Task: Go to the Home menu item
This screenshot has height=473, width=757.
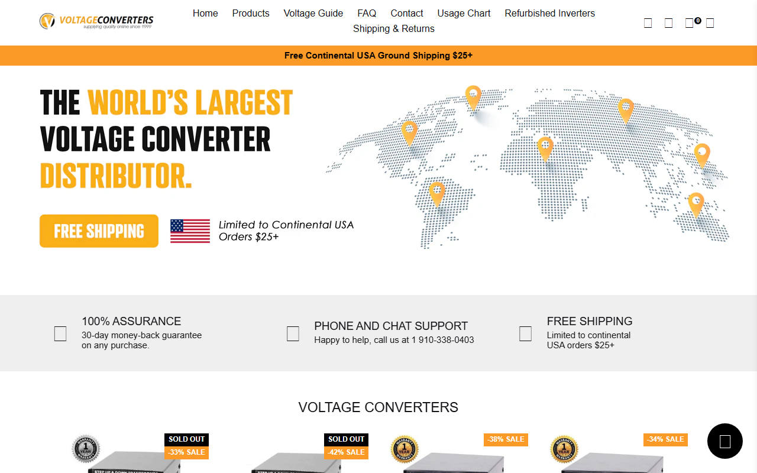Action: pyautogui.click(x=205, y=13)
